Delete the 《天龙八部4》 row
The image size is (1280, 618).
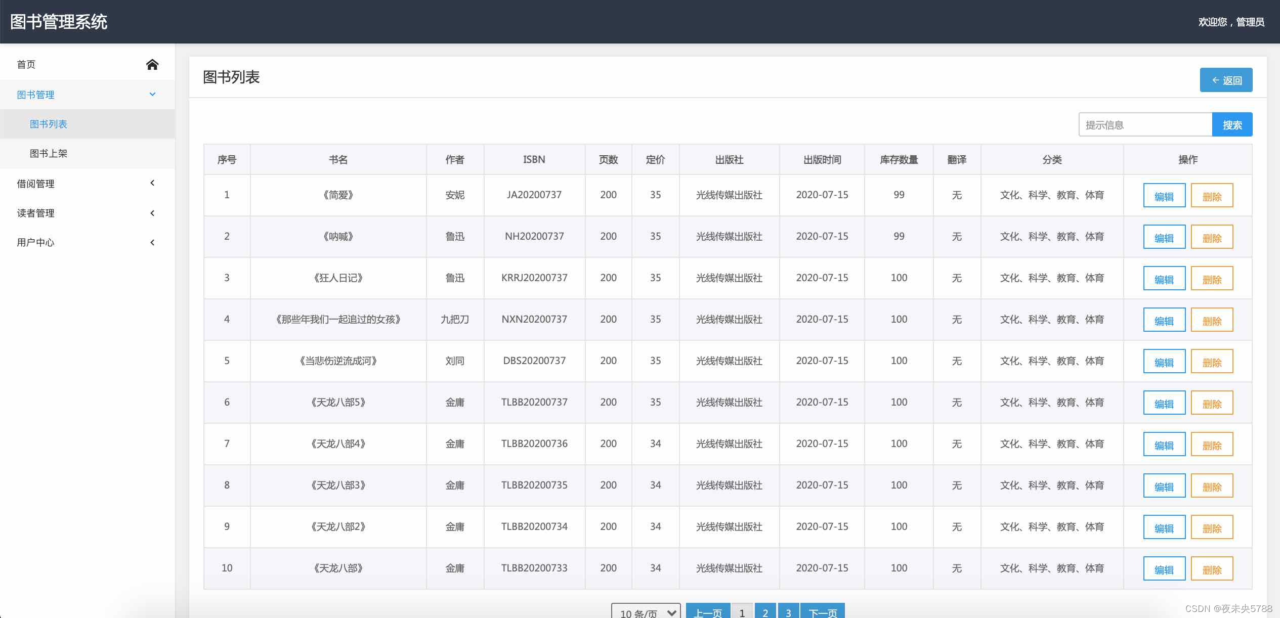click(1212, 445)
